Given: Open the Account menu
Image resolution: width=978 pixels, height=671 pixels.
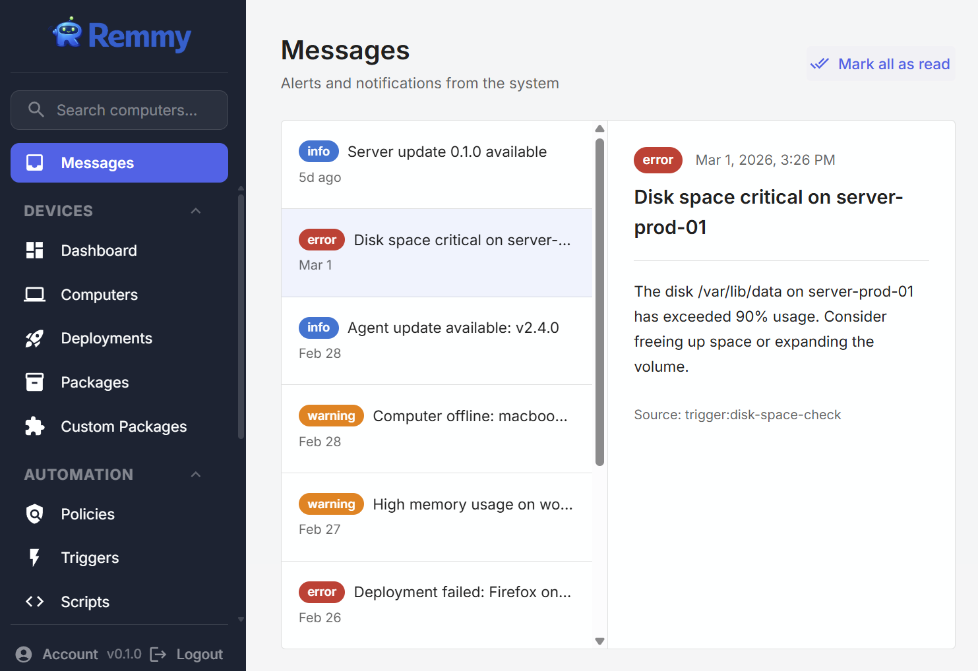Looking at the screenshot, I should coord(57,654).
